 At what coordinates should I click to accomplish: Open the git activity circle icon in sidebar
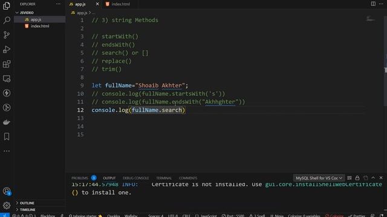pyautogui.click(x=7, y=107)
